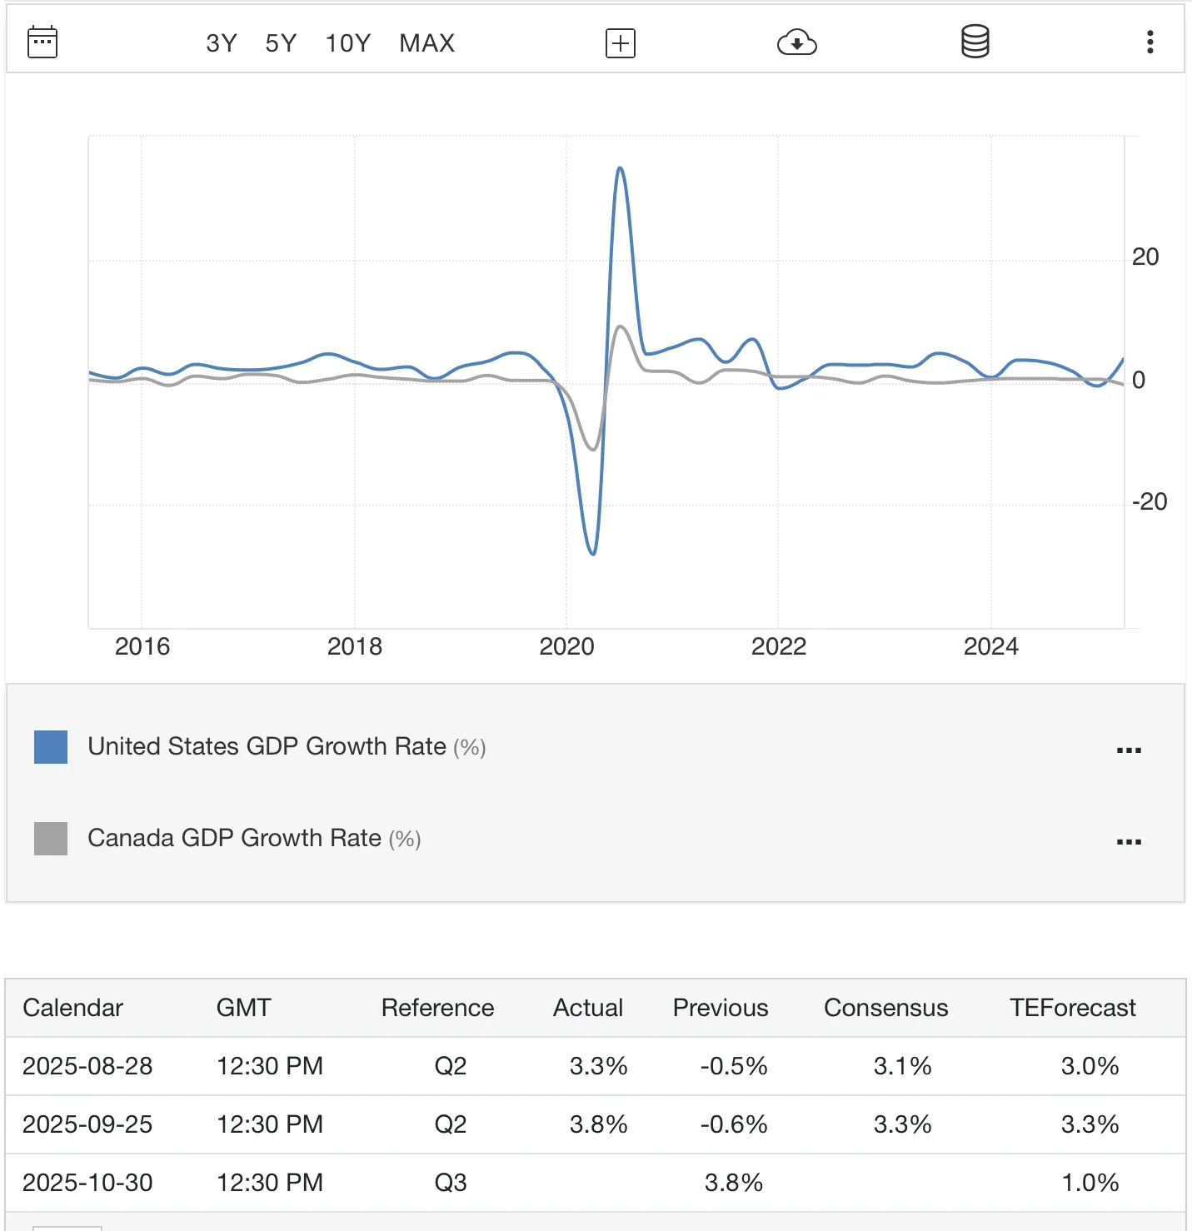Click the 2020 peak on blue line
The image size is (1192, 1231).
pyautogui.click(x=620, y=169)
